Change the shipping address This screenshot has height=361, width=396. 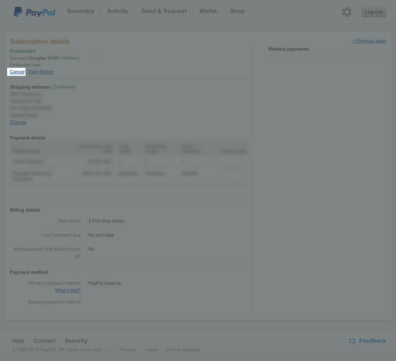pyautogui.click(x=18, y=122)
